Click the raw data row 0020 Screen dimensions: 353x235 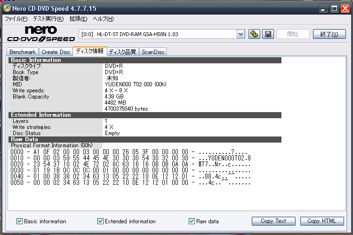130,164
